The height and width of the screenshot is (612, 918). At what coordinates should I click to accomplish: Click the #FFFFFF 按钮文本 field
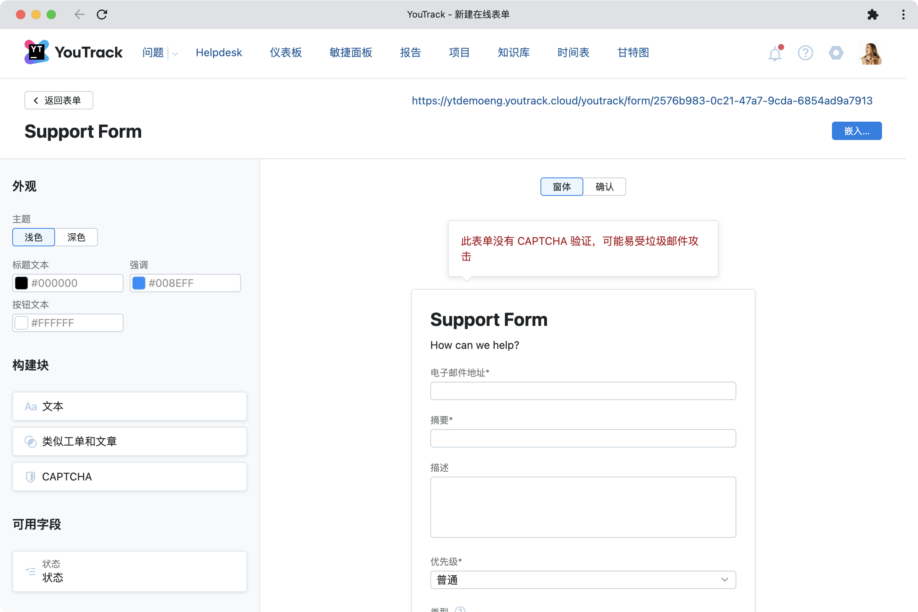(68, 323)
